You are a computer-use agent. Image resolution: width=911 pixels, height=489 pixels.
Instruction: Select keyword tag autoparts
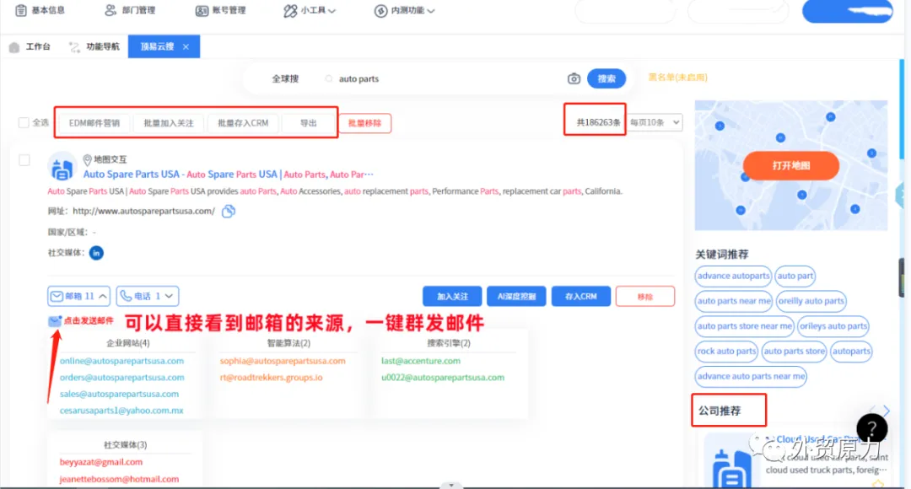pyautogui.click(x=851, y=351)
